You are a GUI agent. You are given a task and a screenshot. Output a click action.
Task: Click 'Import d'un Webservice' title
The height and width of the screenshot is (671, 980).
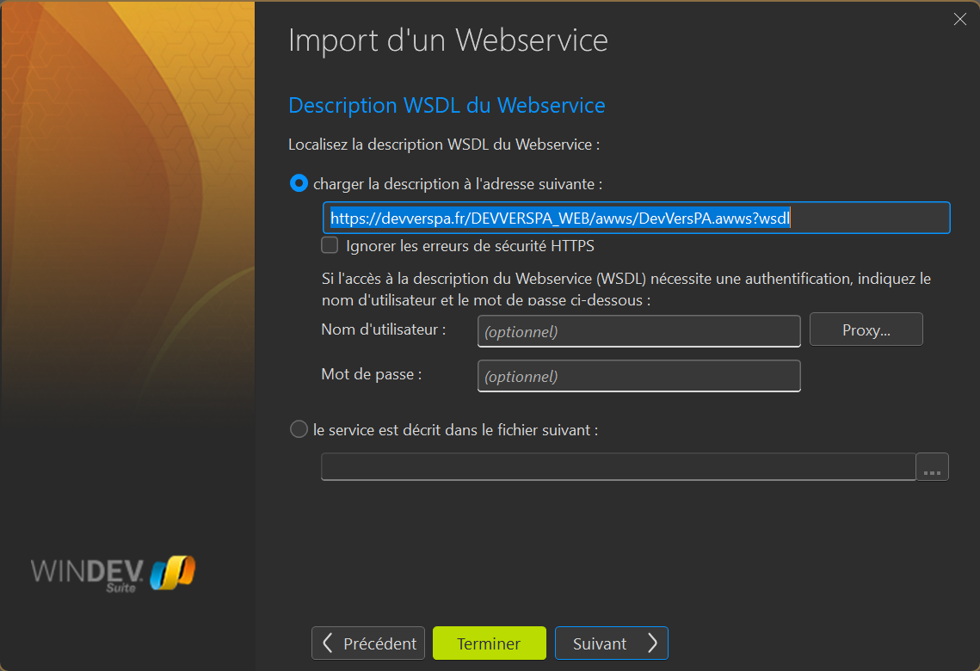(447, 40)
